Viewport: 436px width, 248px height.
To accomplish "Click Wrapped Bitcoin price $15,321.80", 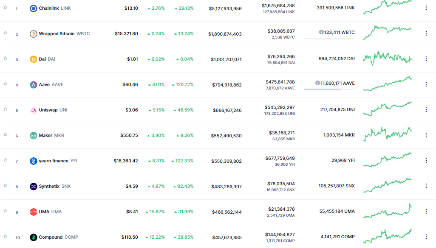I will click(126, 33).
